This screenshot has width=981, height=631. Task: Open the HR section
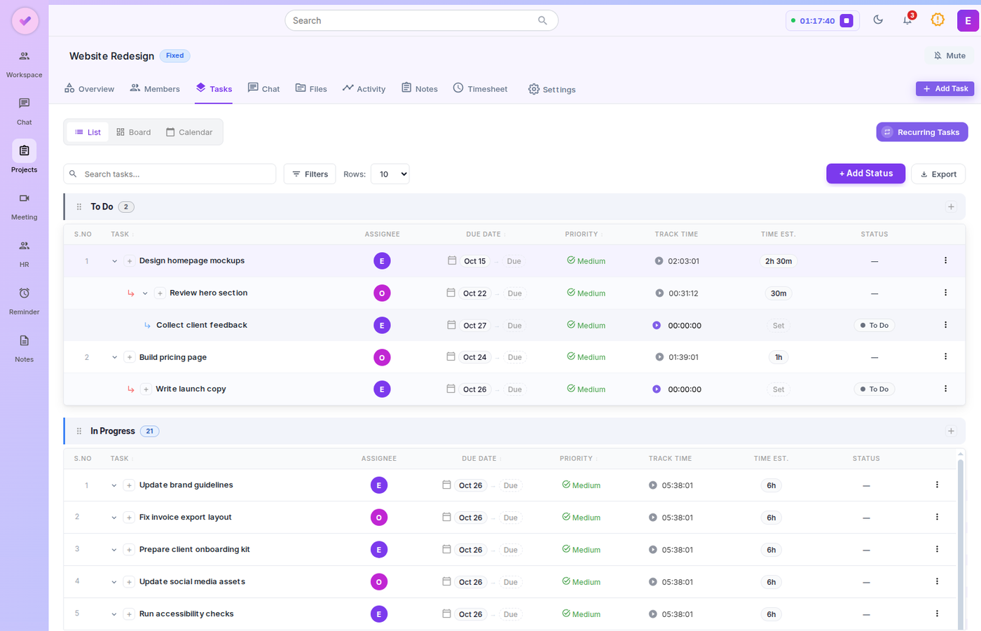pyautogui.click(x=25, y=254)
